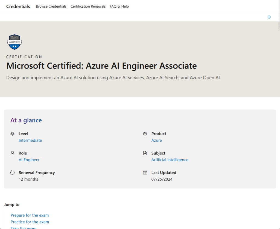280x229 pixels.
Task: Go to Certification Renewals
Action: tap(88, 7)
